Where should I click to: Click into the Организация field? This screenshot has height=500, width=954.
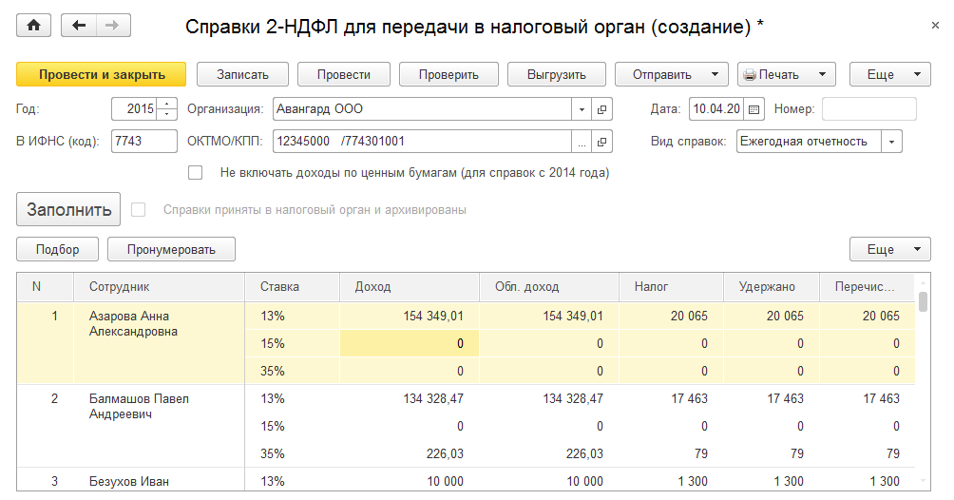[x=422, y=109]
